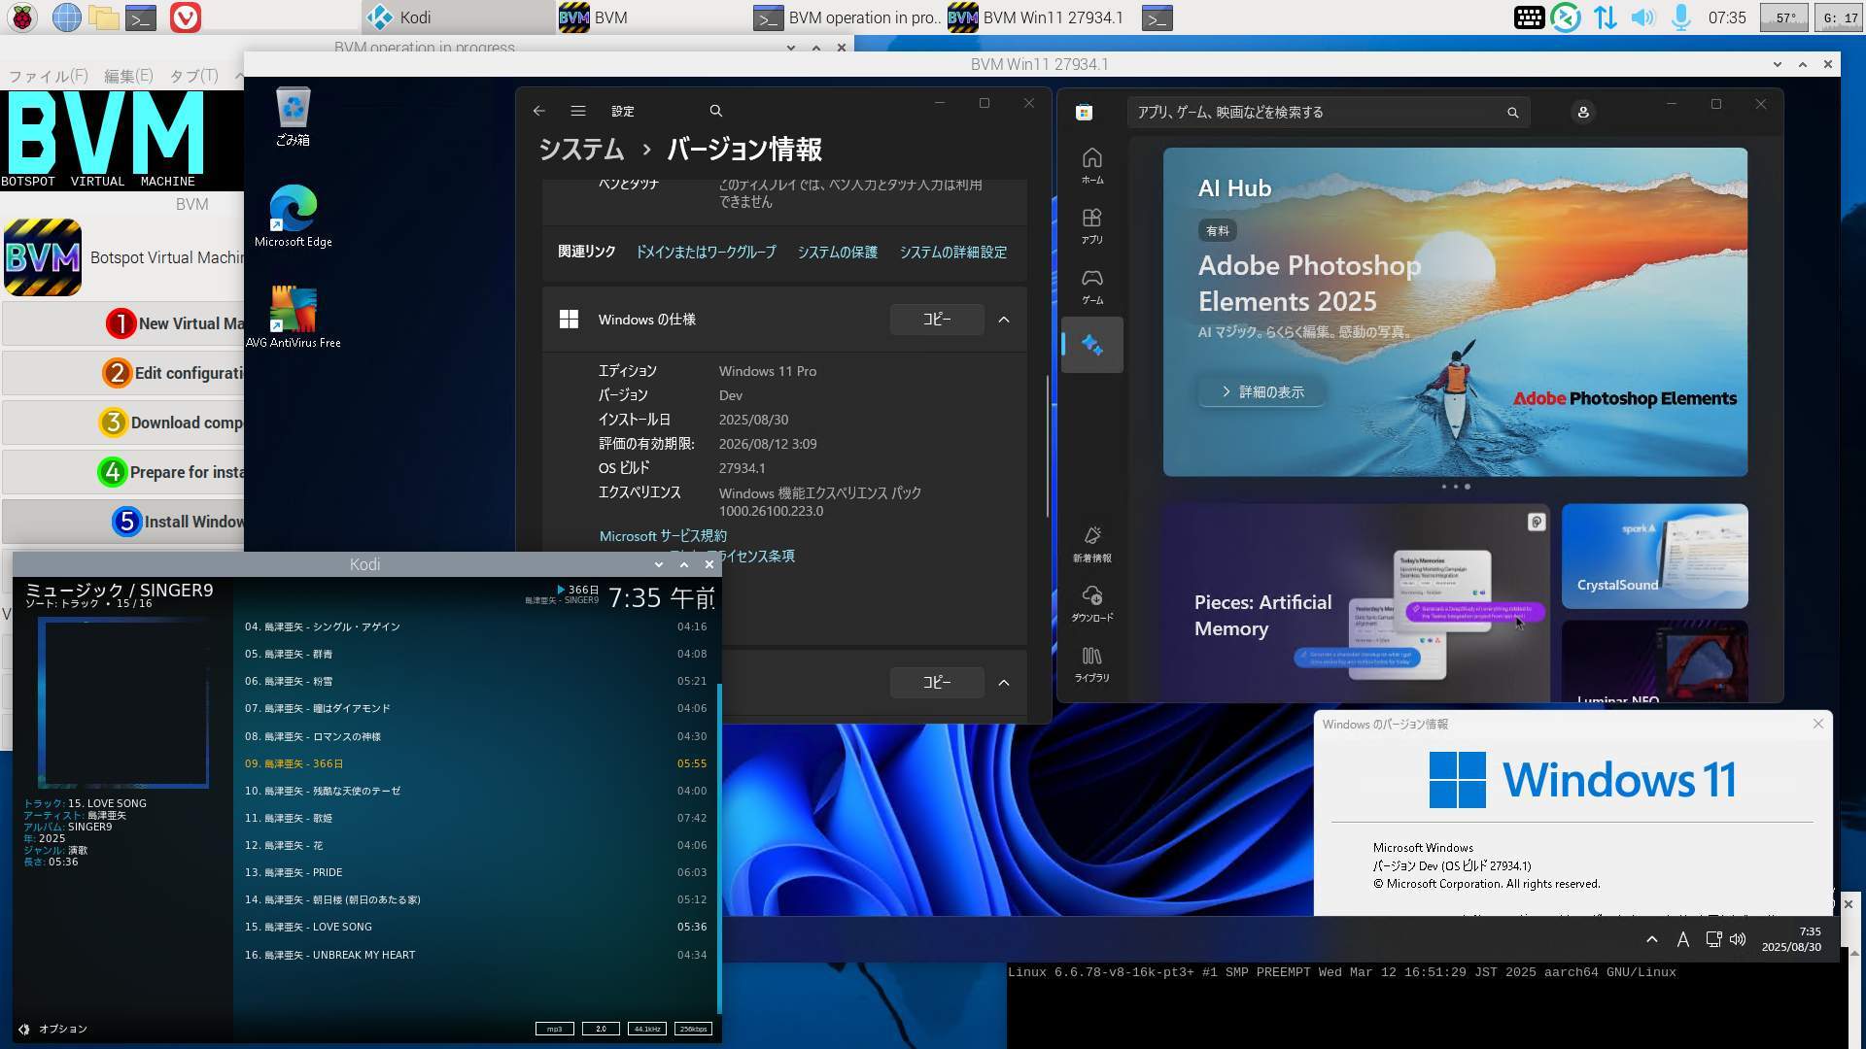The width and height of the screenshot is (1866, 1049).
Task: Click the Store app search field
Action: tap(1317, 113)
